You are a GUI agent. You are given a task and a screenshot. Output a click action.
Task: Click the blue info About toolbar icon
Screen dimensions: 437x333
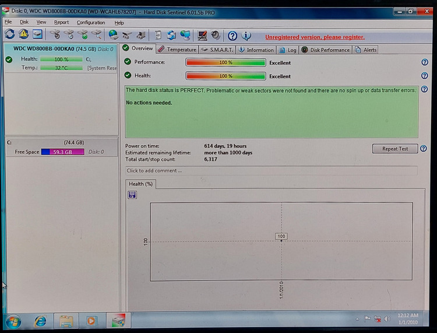click(246, 36)
